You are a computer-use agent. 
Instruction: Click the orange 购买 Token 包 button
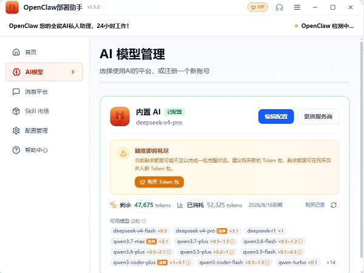[159, 182]
